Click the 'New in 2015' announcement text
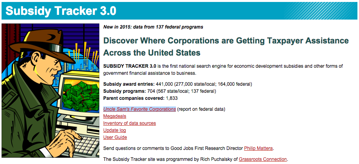This screenshot has width=359, height=164. pos(153,27)
